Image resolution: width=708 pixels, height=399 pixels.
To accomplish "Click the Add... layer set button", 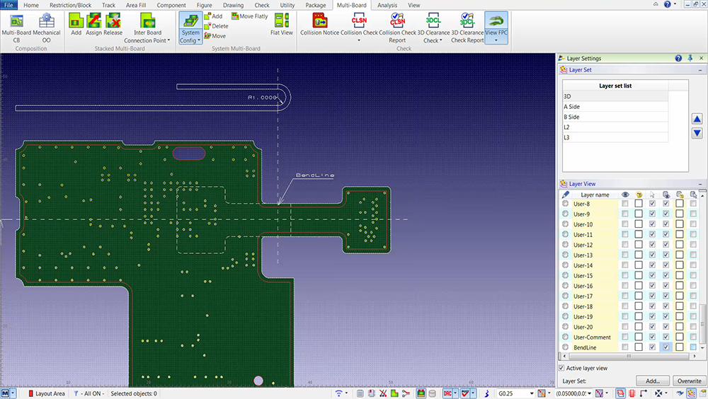I will [652, 381].
